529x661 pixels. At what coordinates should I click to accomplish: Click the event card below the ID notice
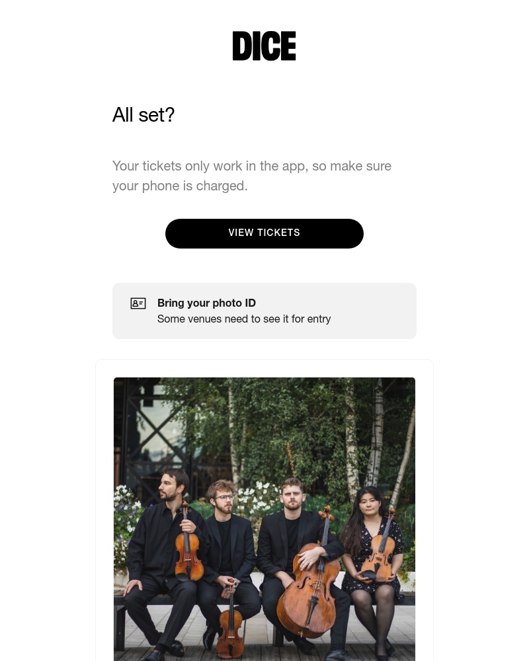pyautogui.click(x=264, y=509)
